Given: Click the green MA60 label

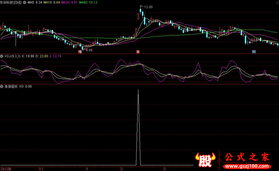Looking at the screenshot, I should (88, 2).
